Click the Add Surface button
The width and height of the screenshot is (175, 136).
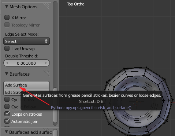pyautogui.click(x=26, y=85)
